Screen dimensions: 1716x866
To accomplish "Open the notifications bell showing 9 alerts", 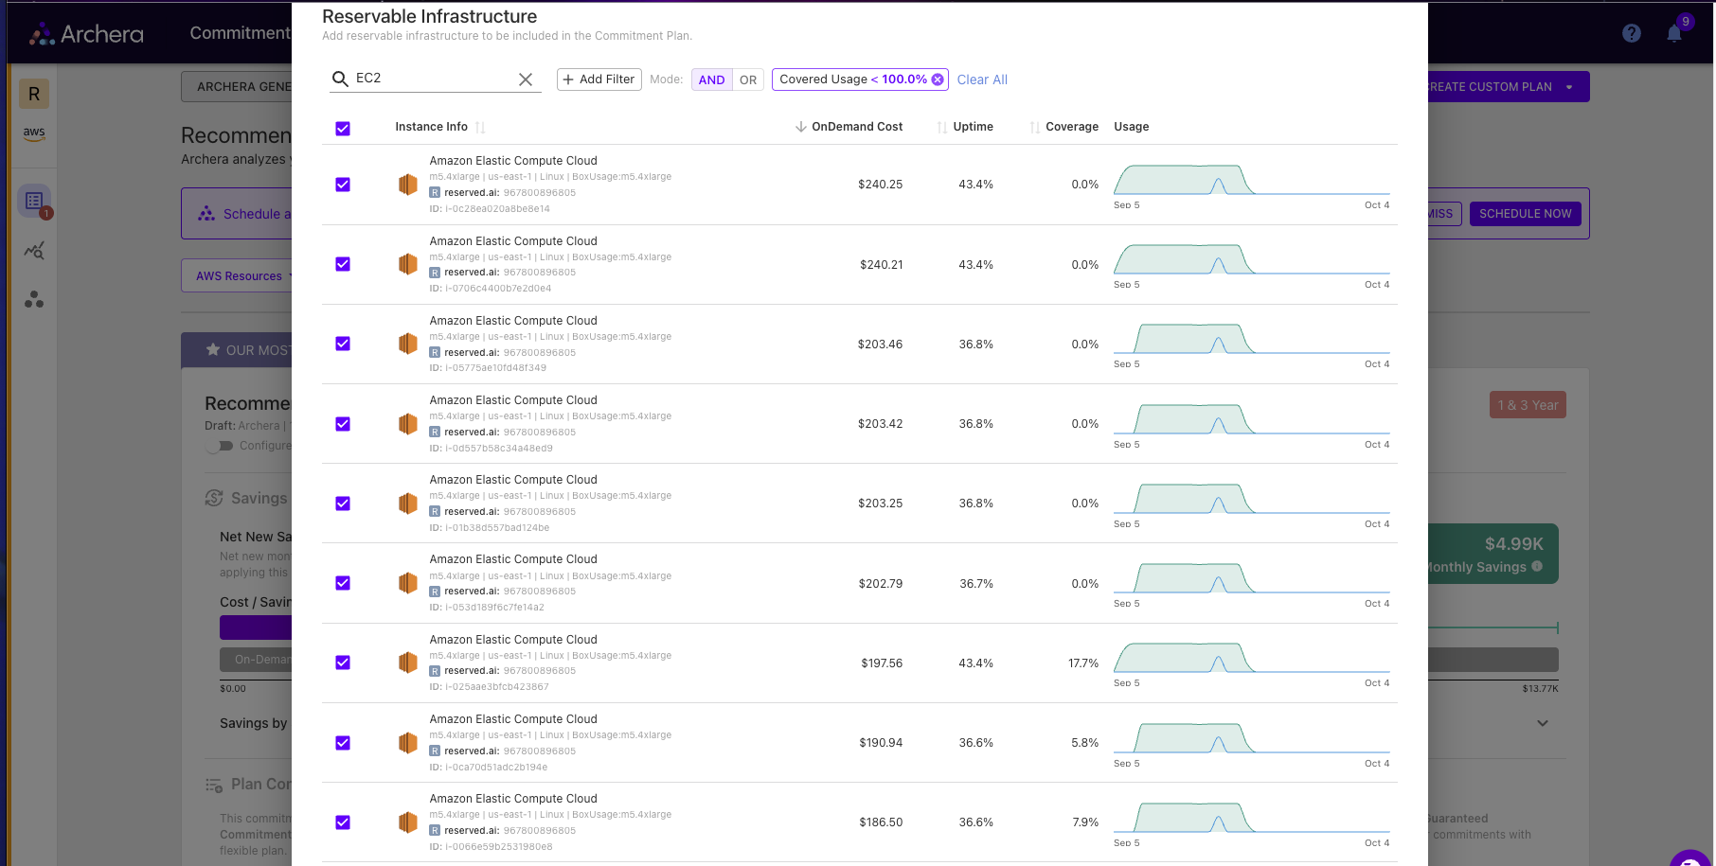I will (x=1673, y=33).
